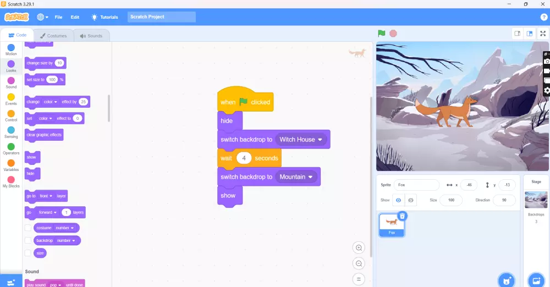The height and width of the screenshot is (287, 550).
Task: Select the Variables blocks category
Action: (x=11, y=165)
